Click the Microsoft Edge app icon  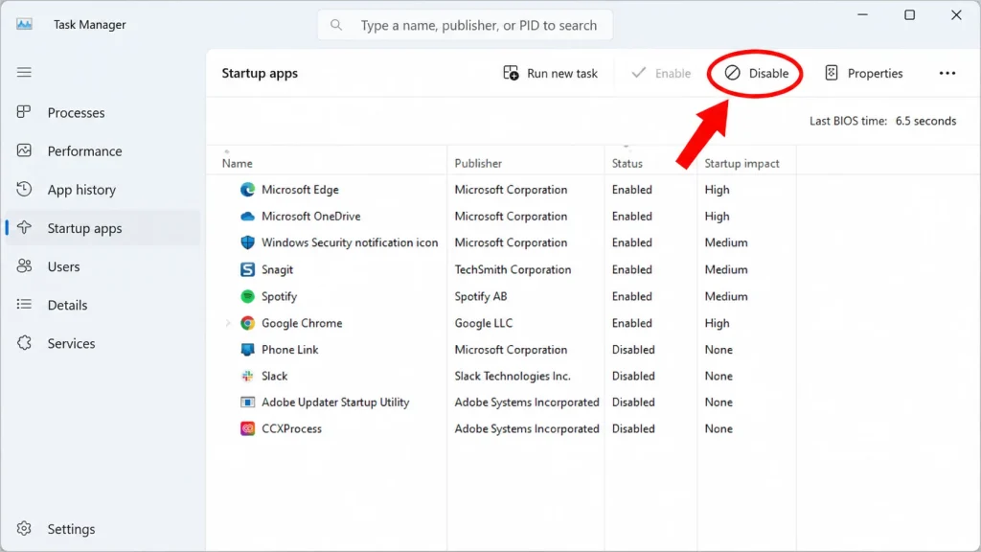pyautogui.click(x=248, y=190)
